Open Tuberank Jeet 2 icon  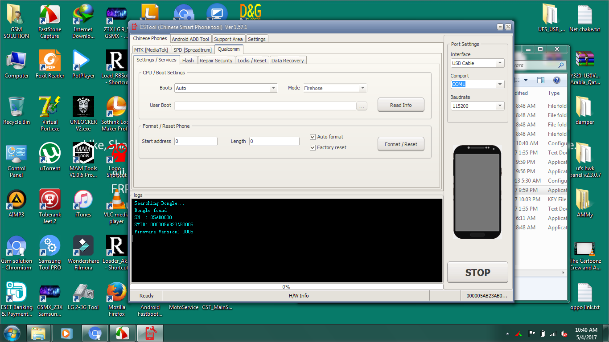(x=50, y=206)
